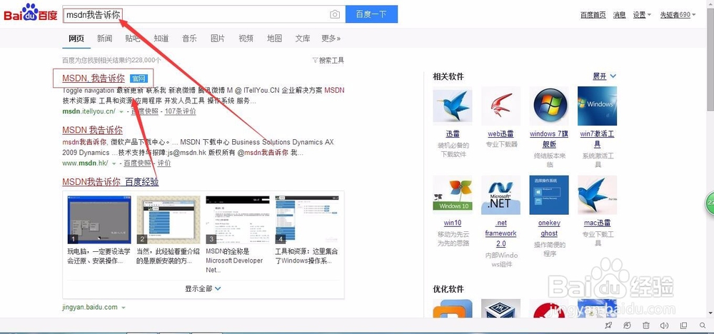The height and width of the screenshot is (334, 714).
Task: Switch to the 地图 tab
Action: pos(275,39)
